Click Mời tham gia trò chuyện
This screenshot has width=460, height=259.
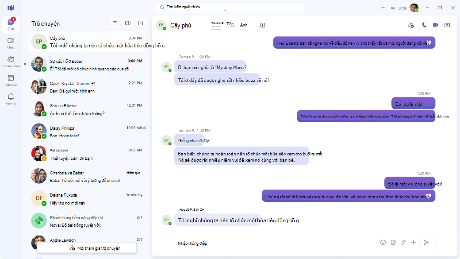click(88, 248)
